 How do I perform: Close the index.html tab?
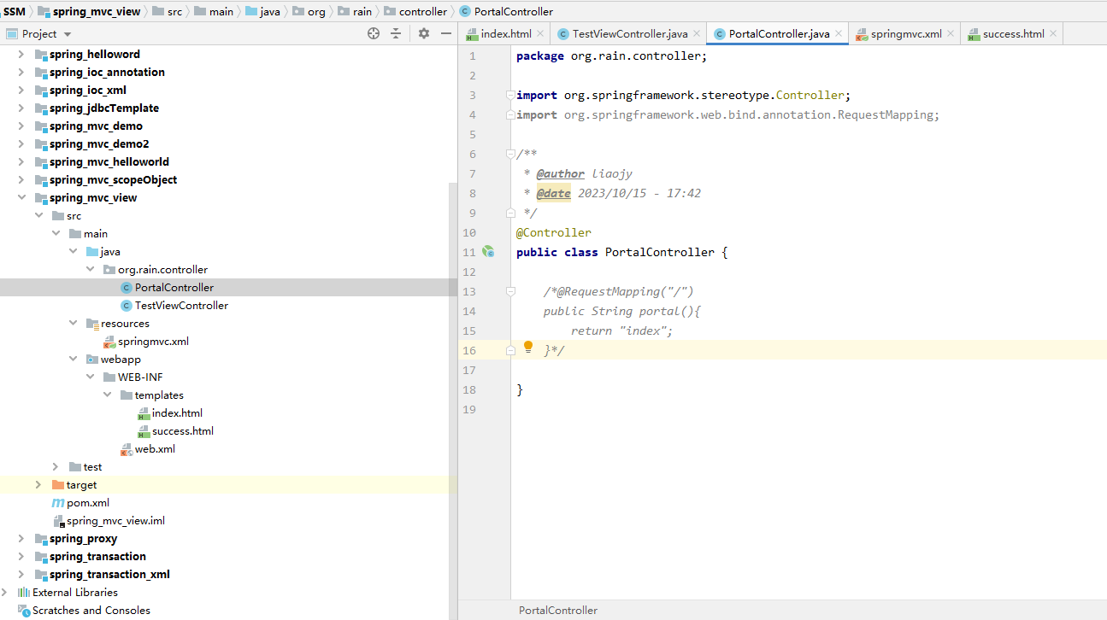coord(539,34)
